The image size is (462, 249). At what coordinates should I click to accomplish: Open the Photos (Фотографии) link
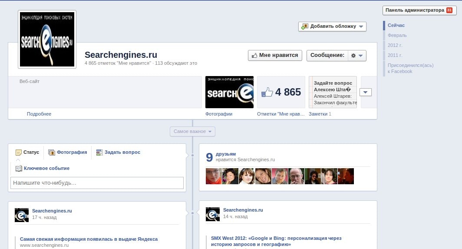219,114
